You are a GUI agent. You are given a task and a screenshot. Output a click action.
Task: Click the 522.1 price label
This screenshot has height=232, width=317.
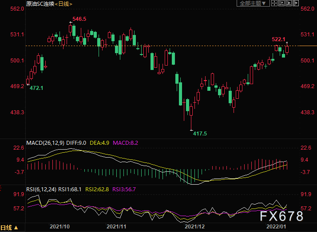(x=278, y=39)
